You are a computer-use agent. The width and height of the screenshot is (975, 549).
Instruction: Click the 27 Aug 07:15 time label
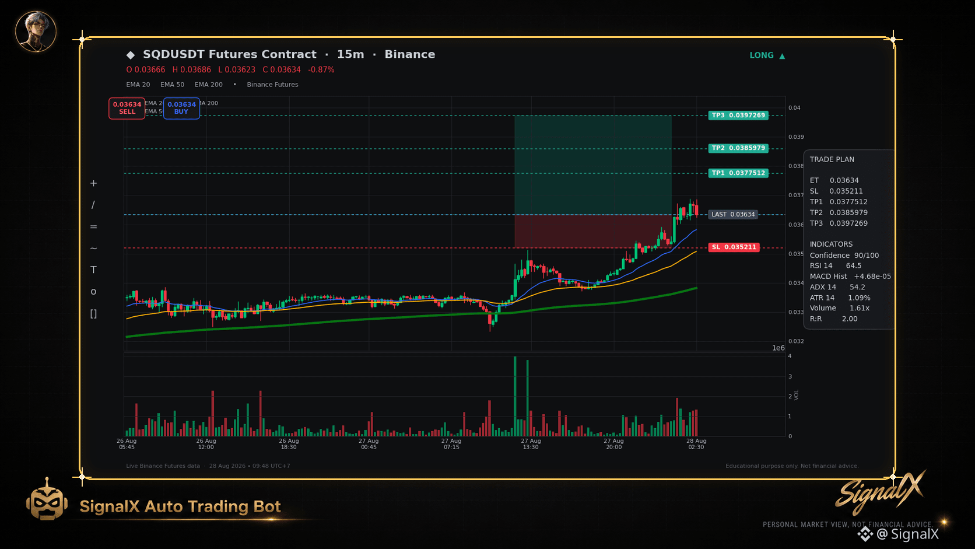point(451,444)
